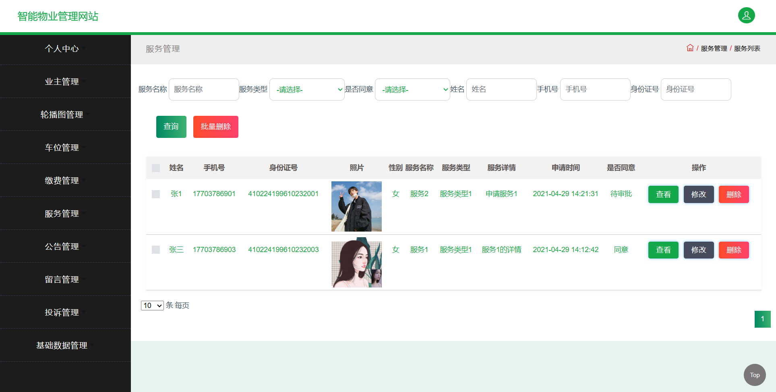
Task: Open 车位管理 in the sidebar
Action: click(62, 147)
